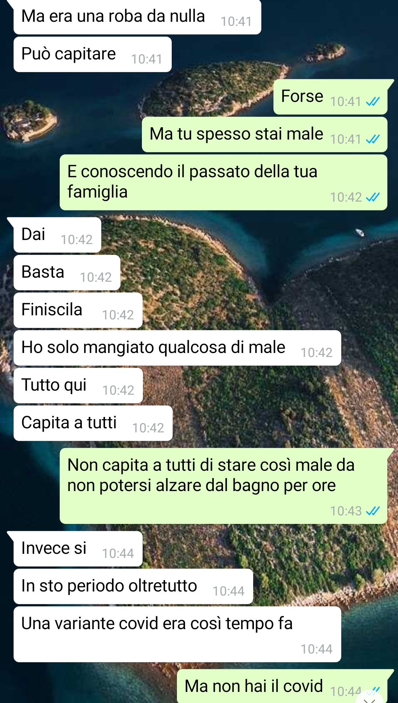Select the 'Basta' message bubble
This screenshot has height=703, width=398.
(67, 272)
